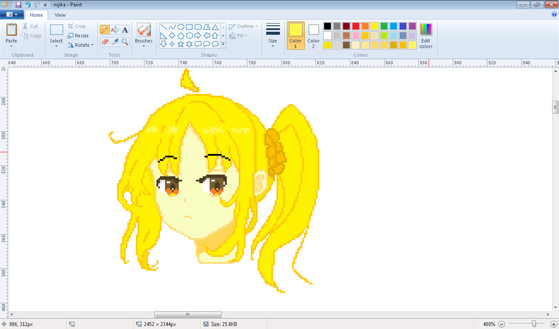Choose the Right arrow shape
The height and width of the screenshot is (329, 559).
[198, 35]
